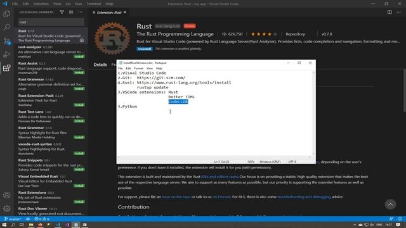
Task: Open the Repository link
Action: point(295,34)
